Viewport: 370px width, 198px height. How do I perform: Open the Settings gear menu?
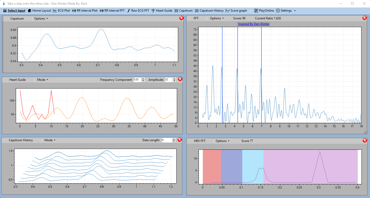click(284, 11)
